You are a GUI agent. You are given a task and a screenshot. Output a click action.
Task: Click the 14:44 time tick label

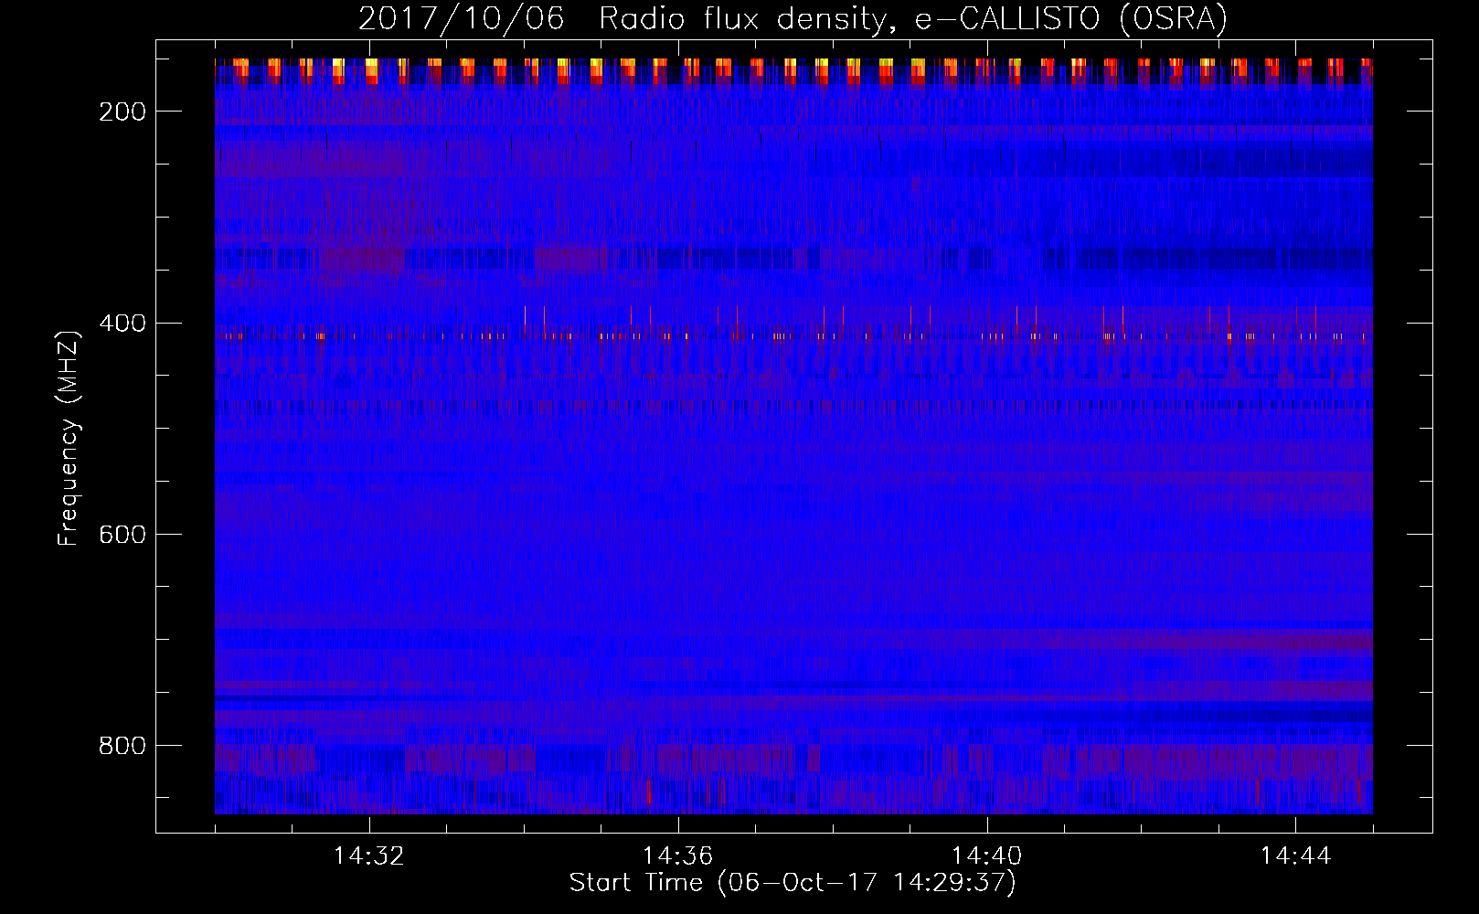tap(1296, 856)
